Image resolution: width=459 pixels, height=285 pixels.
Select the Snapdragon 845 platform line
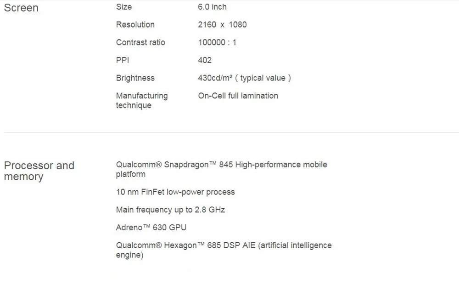[x=222, y=169]
